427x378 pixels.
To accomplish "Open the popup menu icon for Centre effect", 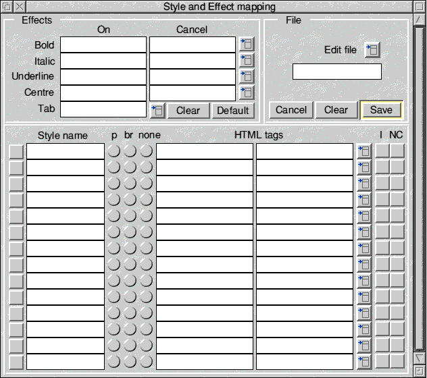I will pos(246,93).
